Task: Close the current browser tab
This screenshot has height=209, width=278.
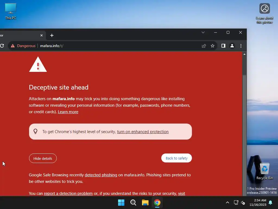Action: [x=42, y=35]
